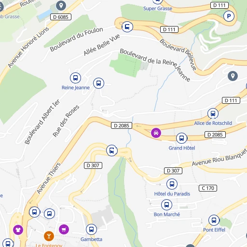Screen dimensions: 247x247
Task: Click the C 170 road shield
Action: point(208,188)
